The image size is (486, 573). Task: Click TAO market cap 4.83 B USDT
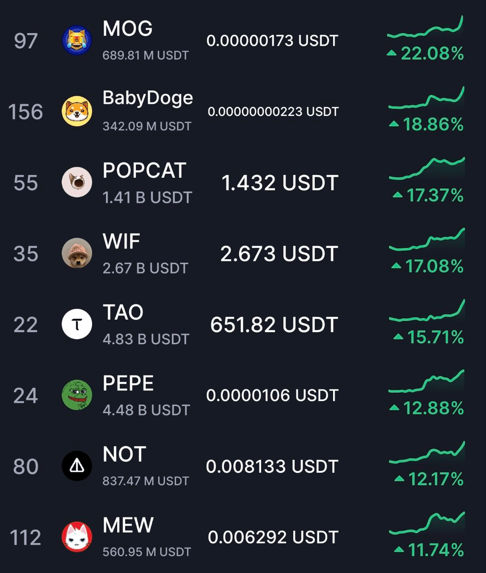coord(146,339)
